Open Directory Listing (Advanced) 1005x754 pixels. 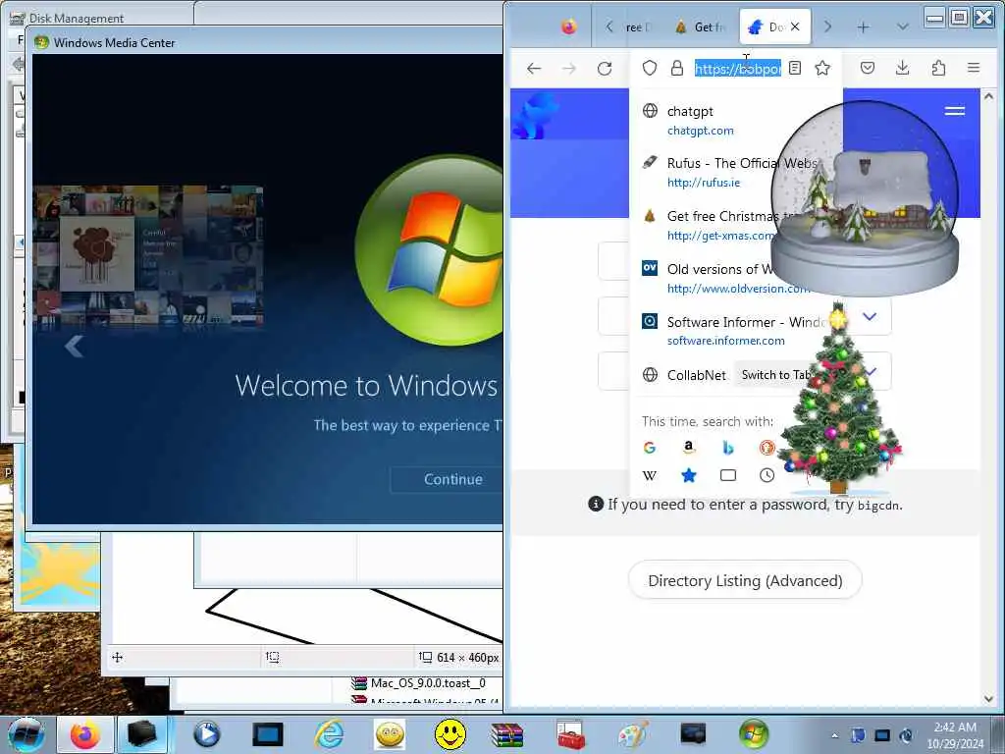(x=745, y=581)
